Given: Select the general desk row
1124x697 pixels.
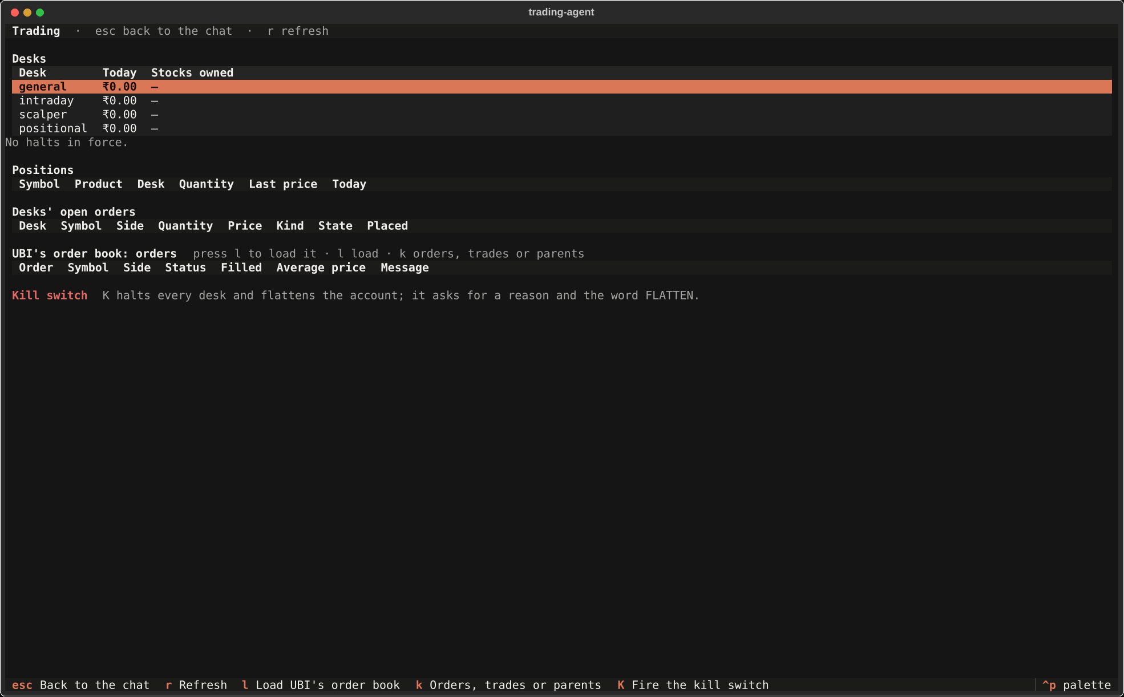Looking at the screenshot, I should tap(562, 87).
